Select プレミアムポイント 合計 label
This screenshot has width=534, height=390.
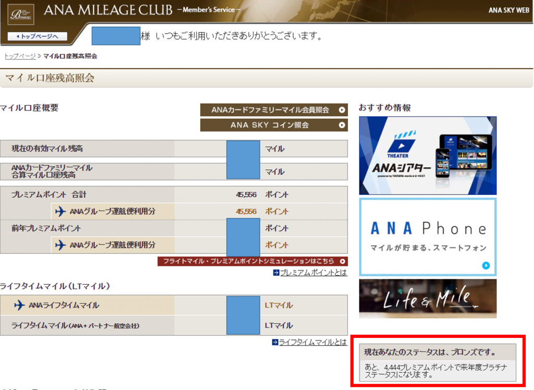coord(48,194)
